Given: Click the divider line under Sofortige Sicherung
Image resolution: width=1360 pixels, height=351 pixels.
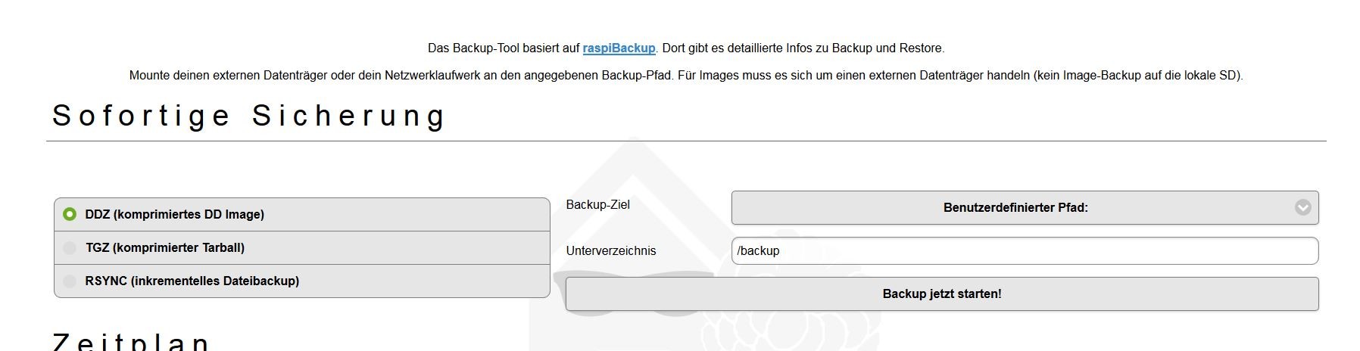Looking at the screenshot, I should pyautogui.click(x=685, y=141).
